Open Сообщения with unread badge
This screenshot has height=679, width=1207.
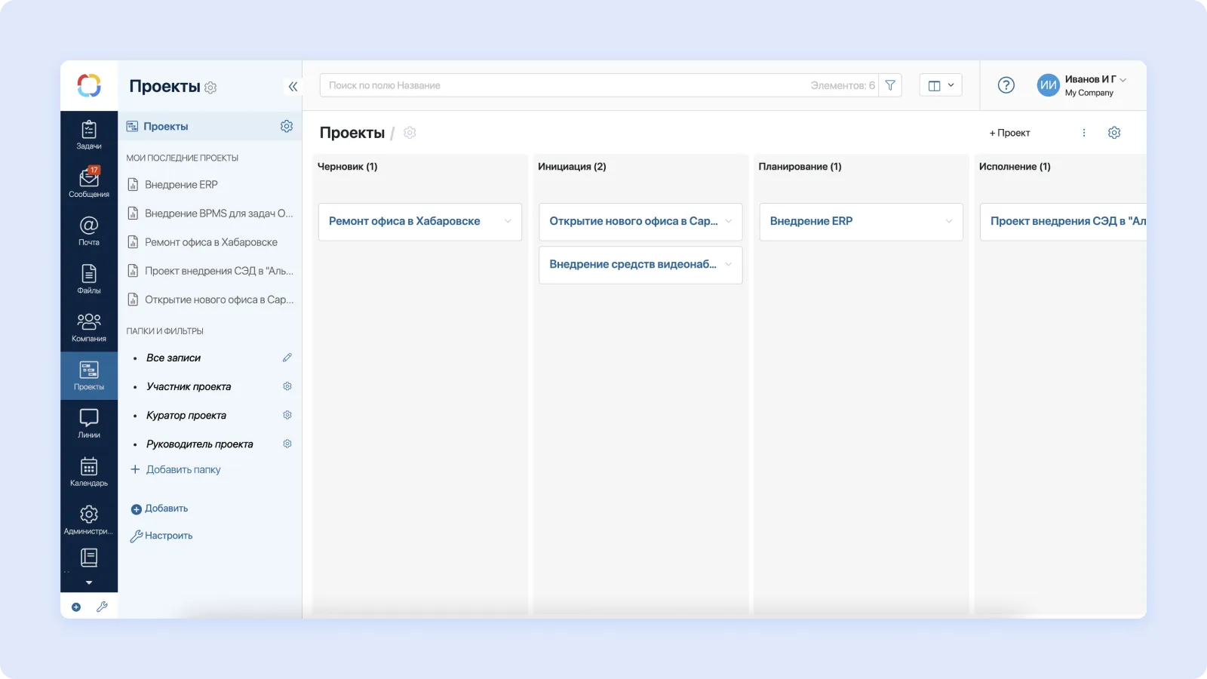click(89, 183)
